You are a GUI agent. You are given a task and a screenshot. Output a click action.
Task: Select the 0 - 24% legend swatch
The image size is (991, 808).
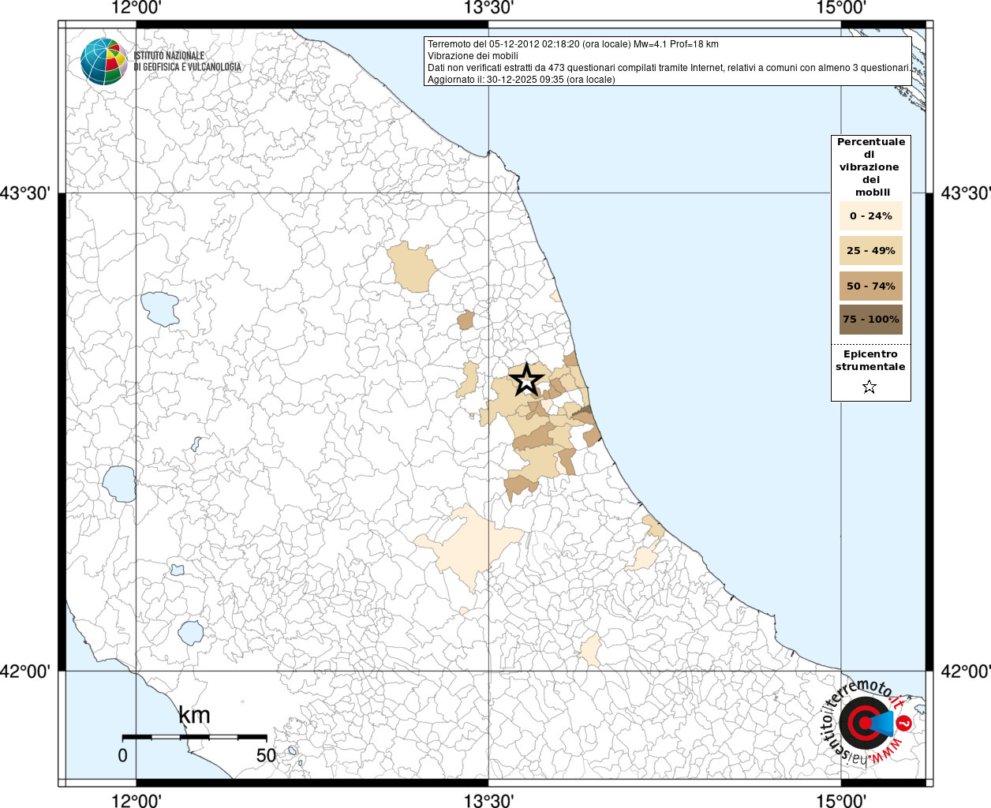point(870,216)
